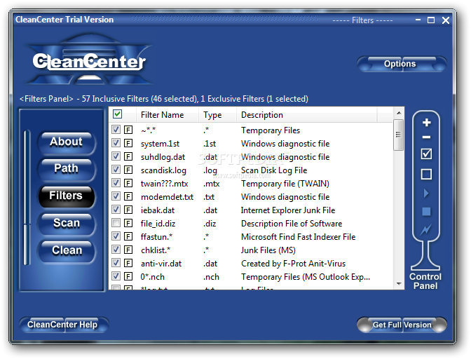Viewport: 471px width, 359px height.
Task: Click the play arrow icon in Control Panel
Action: coord(426,193)
